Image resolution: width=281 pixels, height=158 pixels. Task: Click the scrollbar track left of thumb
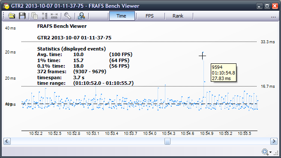click(x=87, y=141)
